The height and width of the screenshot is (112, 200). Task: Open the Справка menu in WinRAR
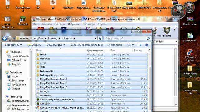[102, 24]
